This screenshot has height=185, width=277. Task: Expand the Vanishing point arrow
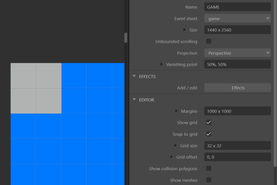(161, 64)
